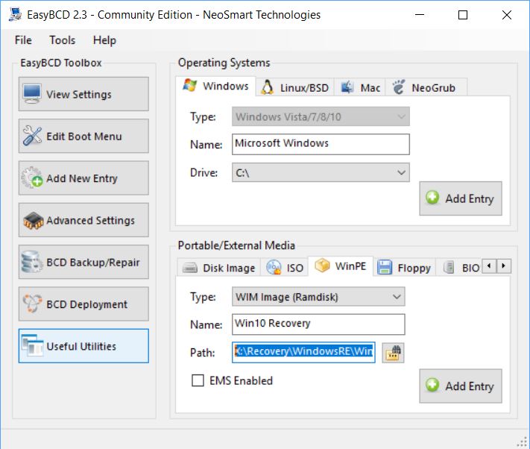Viewport: 530px width, 449px height.
Task: Select the NeoGrub tab
Action: point(426,87)
